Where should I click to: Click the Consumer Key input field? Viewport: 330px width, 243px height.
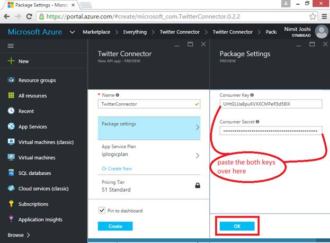coord(271,104)
